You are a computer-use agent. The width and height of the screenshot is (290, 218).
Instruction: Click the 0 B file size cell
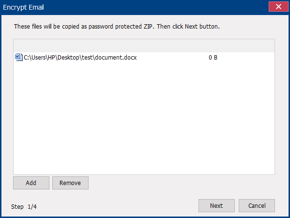(x=213, y=58)
